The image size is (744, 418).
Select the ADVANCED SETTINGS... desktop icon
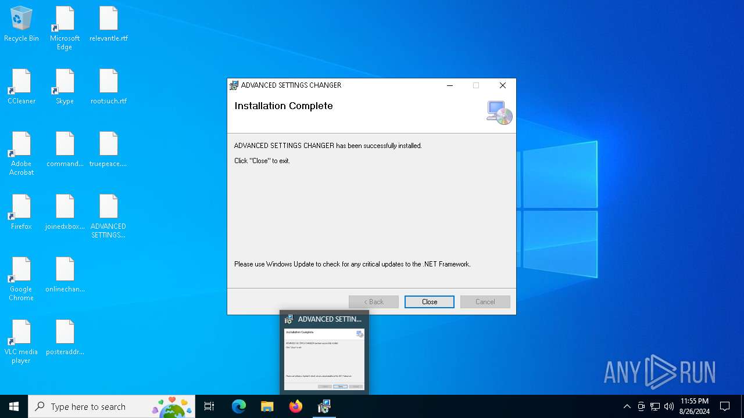tap(109, 217)
